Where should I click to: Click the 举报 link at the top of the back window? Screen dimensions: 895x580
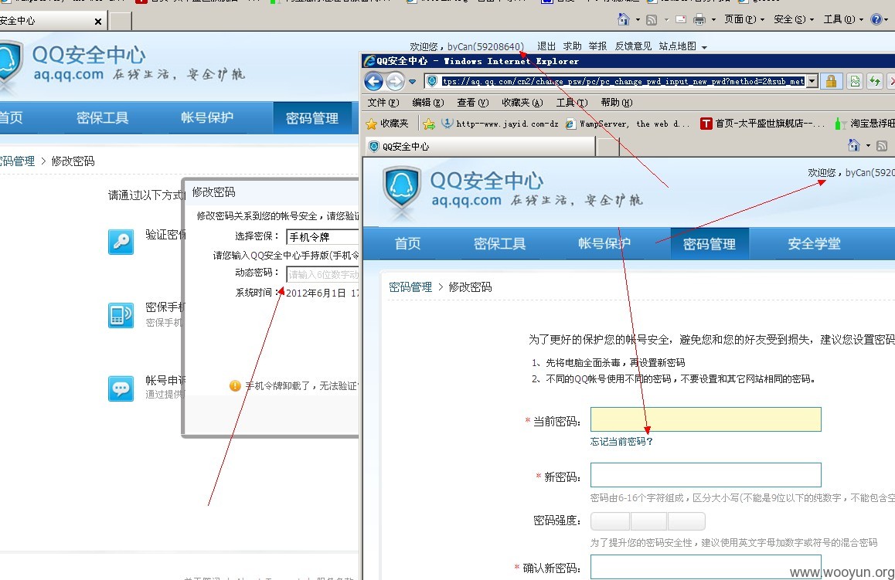pyautogui.click(x=597, y=46)
